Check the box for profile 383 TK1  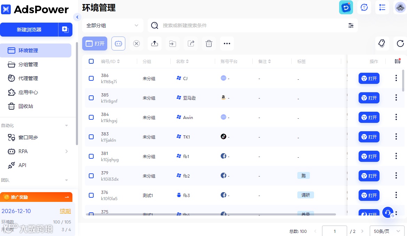coord(91,136)
